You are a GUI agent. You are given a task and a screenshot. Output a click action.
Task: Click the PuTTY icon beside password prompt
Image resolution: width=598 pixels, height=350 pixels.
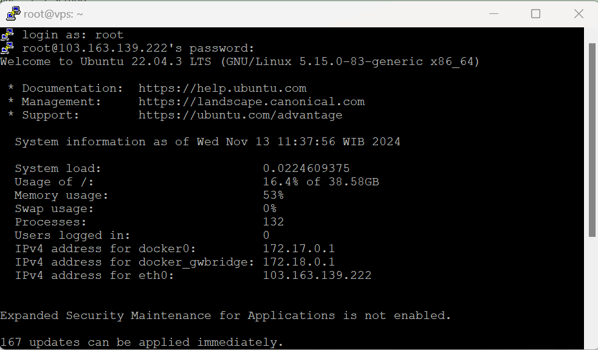pyautogui.click(x=7, y=48)
